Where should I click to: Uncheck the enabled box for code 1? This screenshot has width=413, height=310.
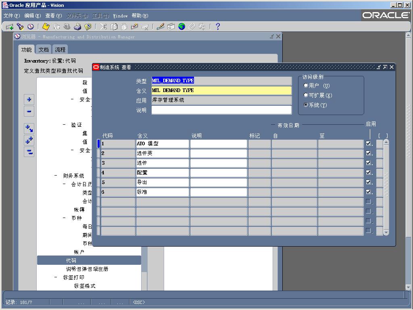tap(368, 143)
